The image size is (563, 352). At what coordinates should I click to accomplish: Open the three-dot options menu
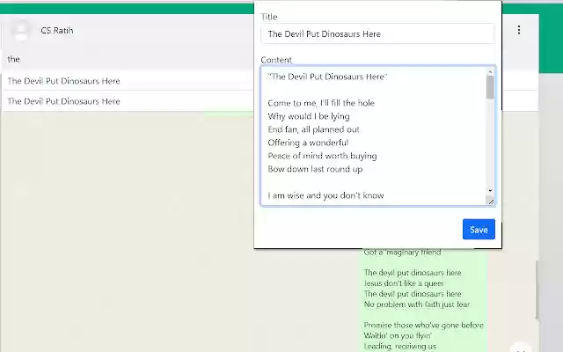[519, 30]
